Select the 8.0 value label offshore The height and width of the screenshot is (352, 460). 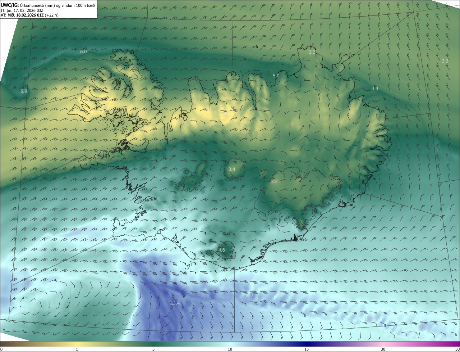coord(96,253)
